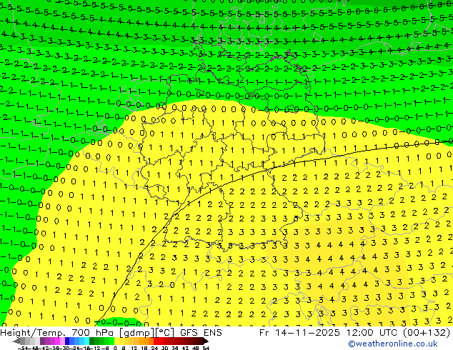Click the yellow swatch in the colour scale

(x=116, y=341)
